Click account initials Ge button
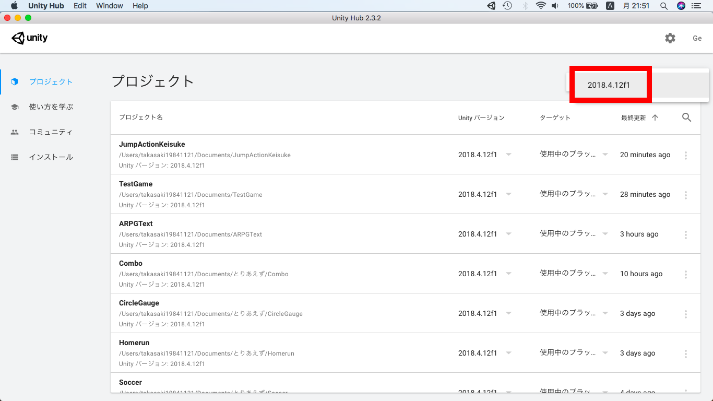 pyautogui.click(x=697, y=38)
